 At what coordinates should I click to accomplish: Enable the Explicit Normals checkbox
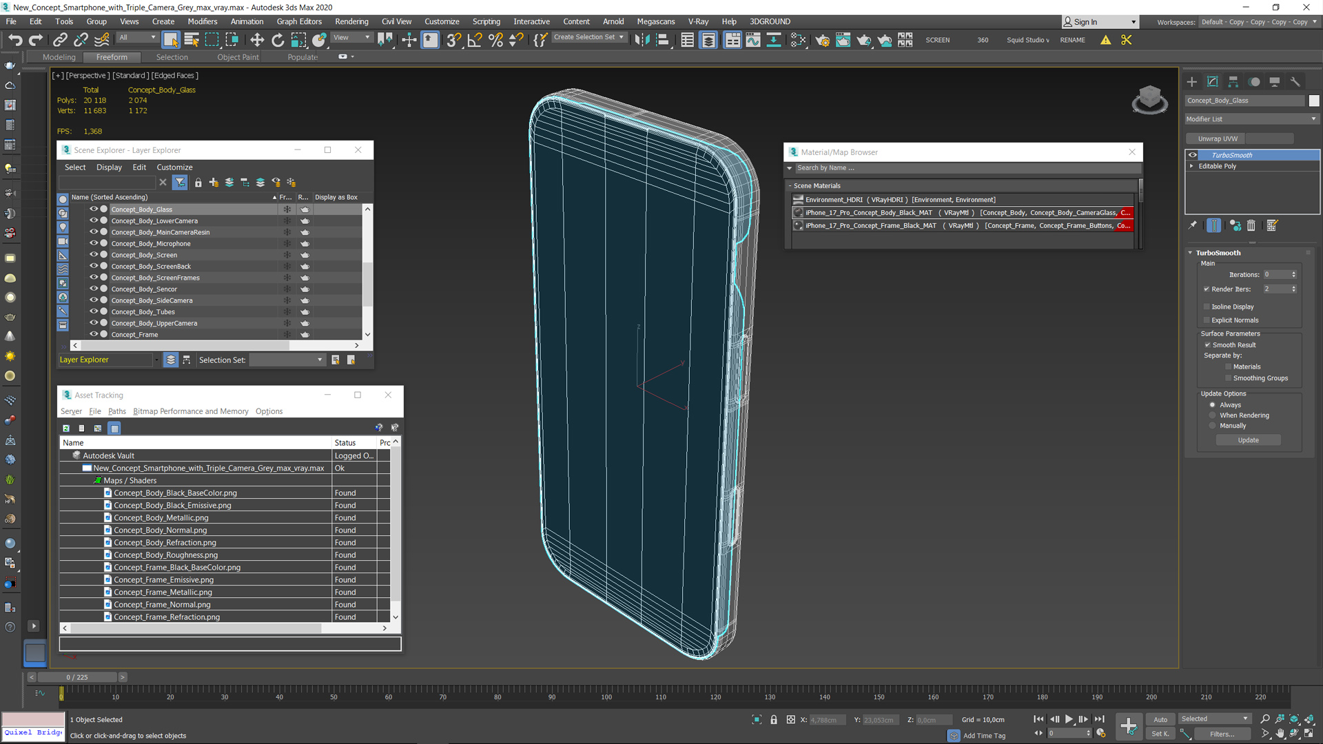click(x=1207, y=320)
